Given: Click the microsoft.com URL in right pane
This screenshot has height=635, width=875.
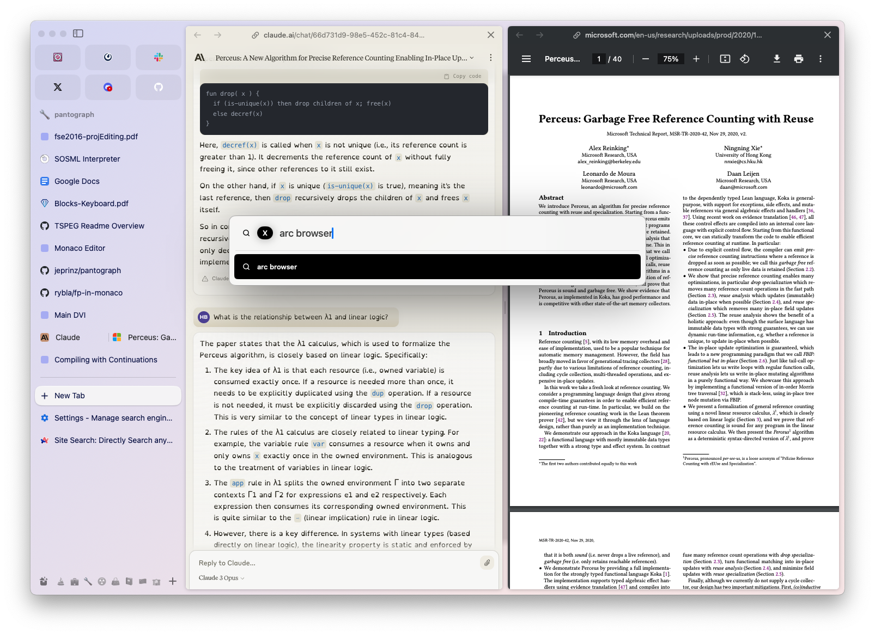Looking at the screenshot, I should pyautogui.click(x=673, y=35).
